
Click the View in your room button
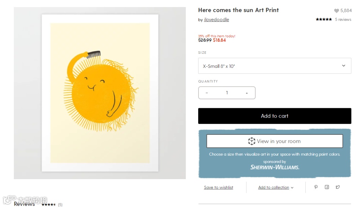274,141
